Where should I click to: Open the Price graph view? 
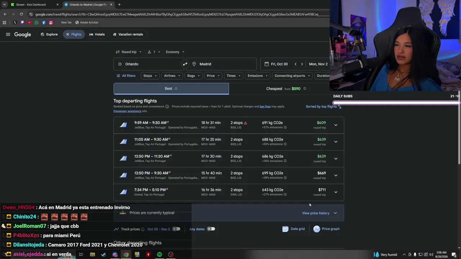(x=326, y=229)
